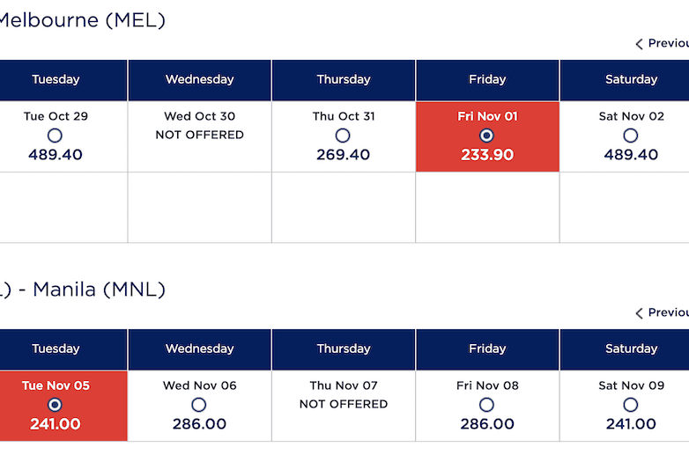The image size is (689, 462).
Task: Click the Saturday header in Manila table
Action: tap(631, 349)
